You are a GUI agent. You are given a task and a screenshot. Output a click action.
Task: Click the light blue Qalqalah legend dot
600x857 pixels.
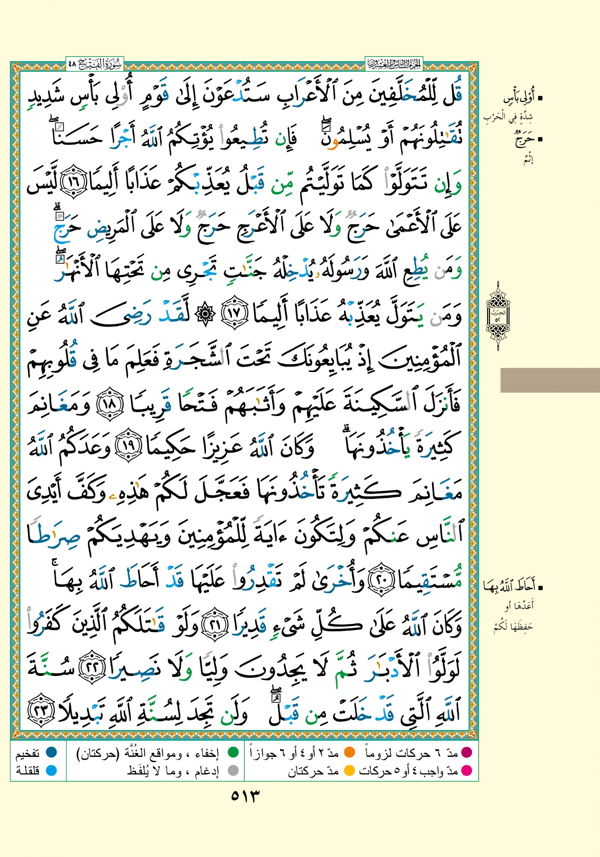(51, 770)
